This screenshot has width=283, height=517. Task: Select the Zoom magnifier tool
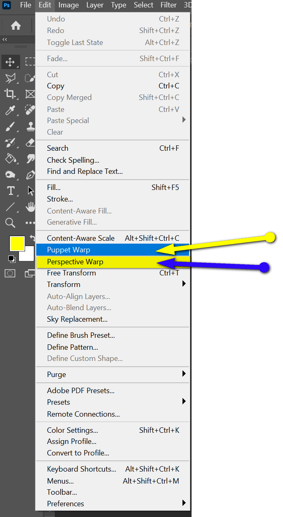click(10, 223)
